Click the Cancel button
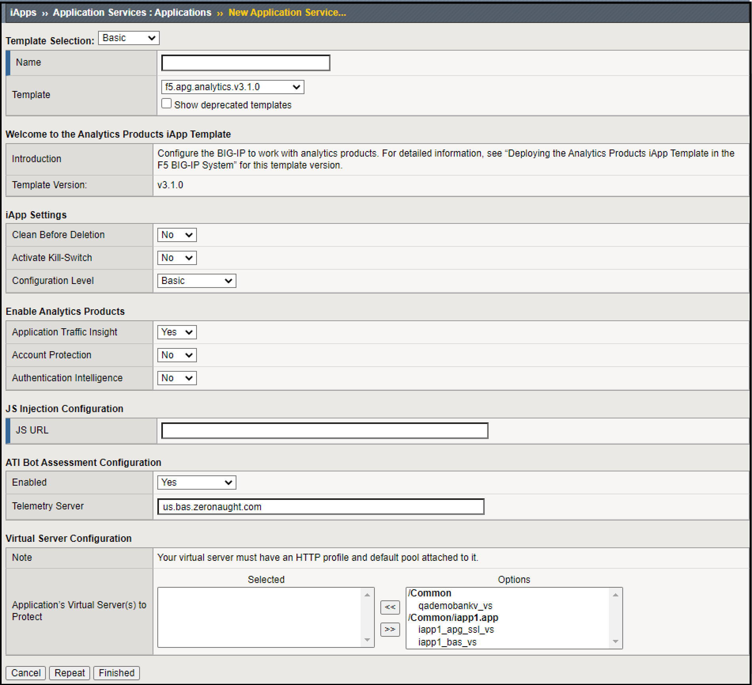The height and width of the screenshot is (685, 752). (25, 673)
